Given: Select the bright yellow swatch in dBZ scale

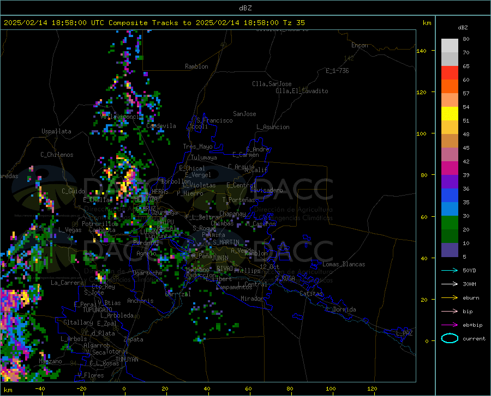Looking at the screenshot, I should (450, 114).
